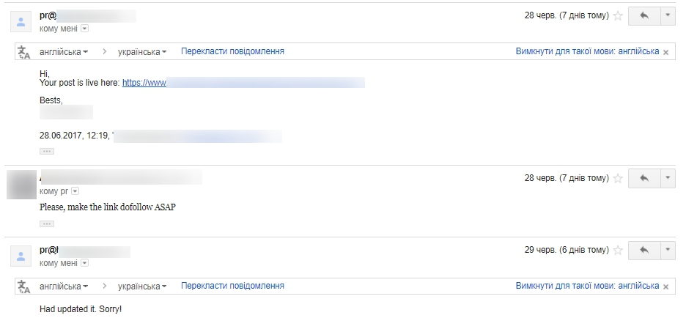
Task: Select target language українська in first translate bar
Action: (143, 52)
